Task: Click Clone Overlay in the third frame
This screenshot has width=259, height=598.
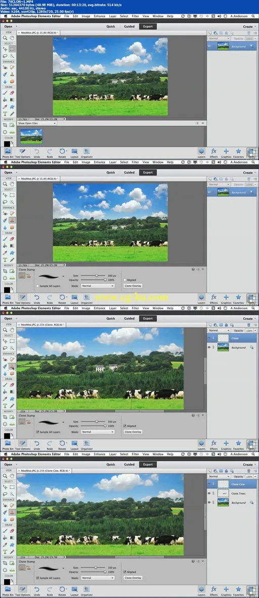Action: click(x=133, y=431)
